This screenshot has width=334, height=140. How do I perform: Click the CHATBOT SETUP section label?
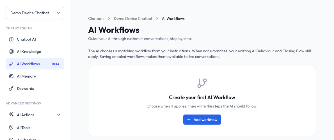point(19,28)
